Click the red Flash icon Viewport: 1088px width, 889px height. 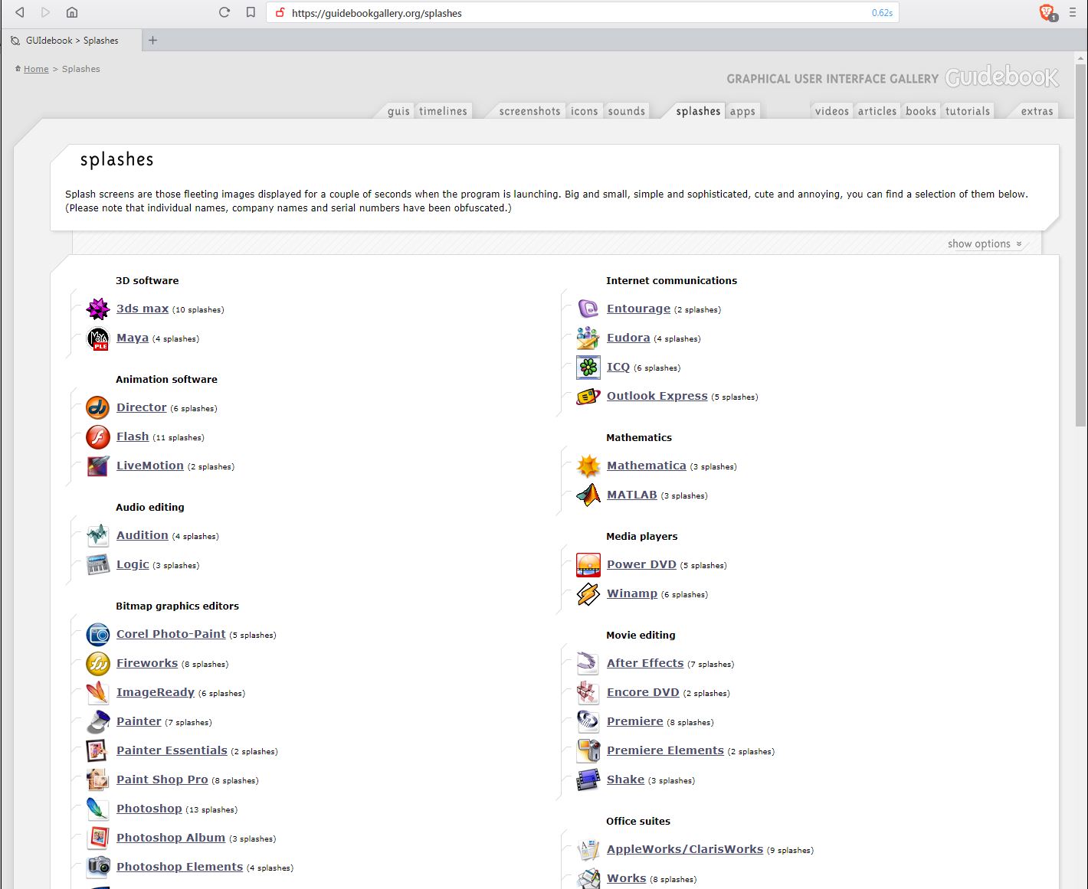pyautogui.click(x=98, y=437)
